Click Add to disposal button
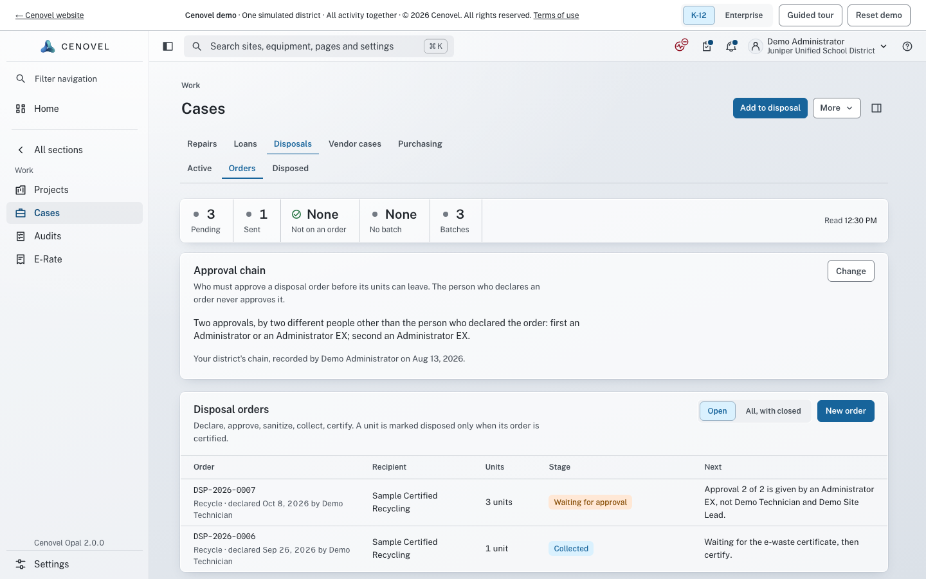This screenshot has height=579, width=926. (770, 108)
